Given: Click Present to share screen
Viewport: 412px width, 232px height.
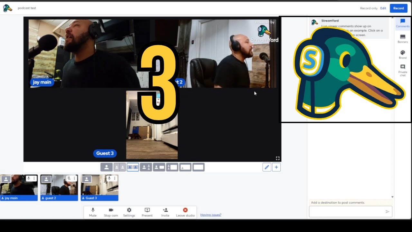Looking at the screenshot, I should point(147,212).
